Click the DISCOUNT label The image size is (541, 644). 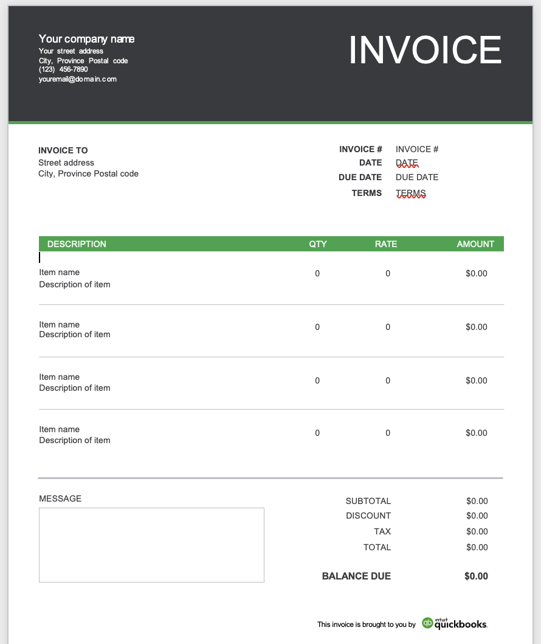368,516
